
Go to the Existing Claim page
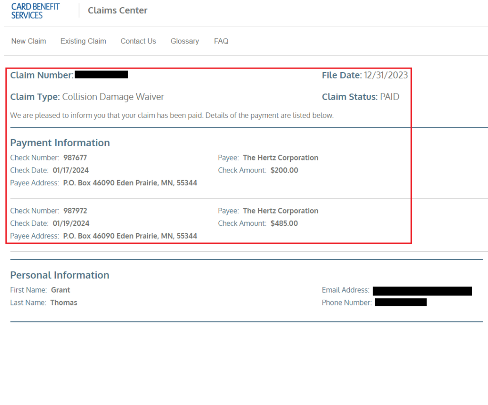(x=83, y=41)
